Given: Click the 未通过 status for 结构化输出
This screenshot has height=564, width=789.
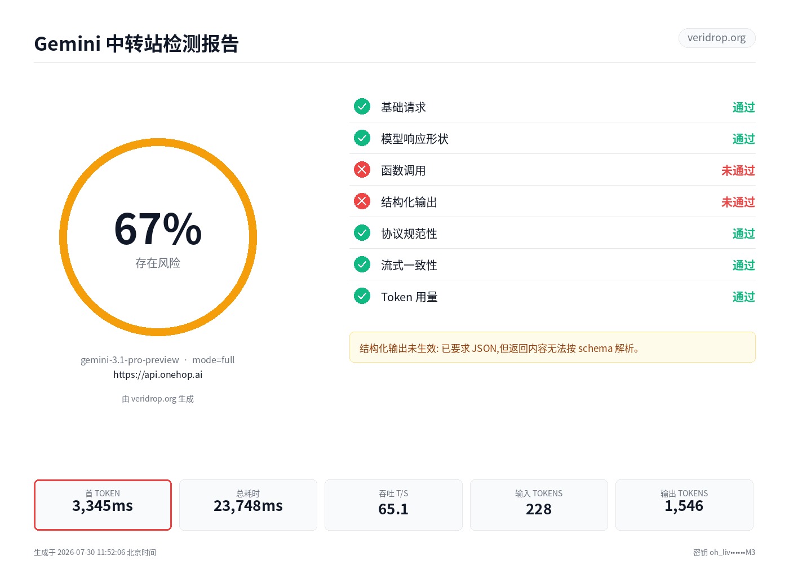Looking at the screenshot, I should (738, 202).
